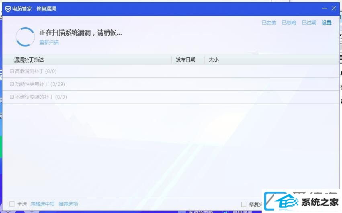Minimize the 修复漏洞 window
Image resolution: width=342 pixels, height=213 pixels.
(x=325, y=8)
